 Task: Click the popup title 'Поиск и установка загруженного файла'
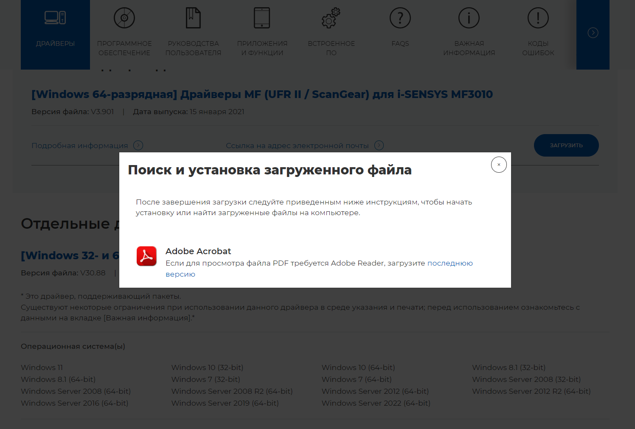tap(270, 170)
